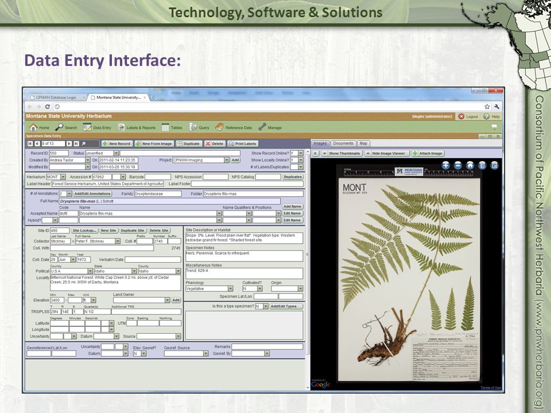Open the Help page
Screen dimensions: 551x413
click(492, 116)
